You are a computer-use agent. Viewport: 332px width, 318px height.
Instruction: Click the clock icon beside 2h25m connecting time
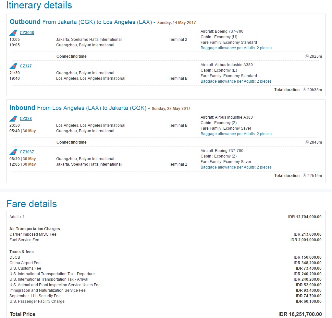pyautogui.click(x=307, y=56)
